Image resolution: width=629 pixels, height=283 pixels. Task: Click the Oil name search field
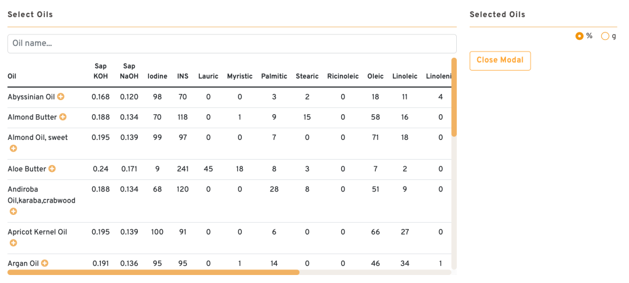[x=232, y=44]
